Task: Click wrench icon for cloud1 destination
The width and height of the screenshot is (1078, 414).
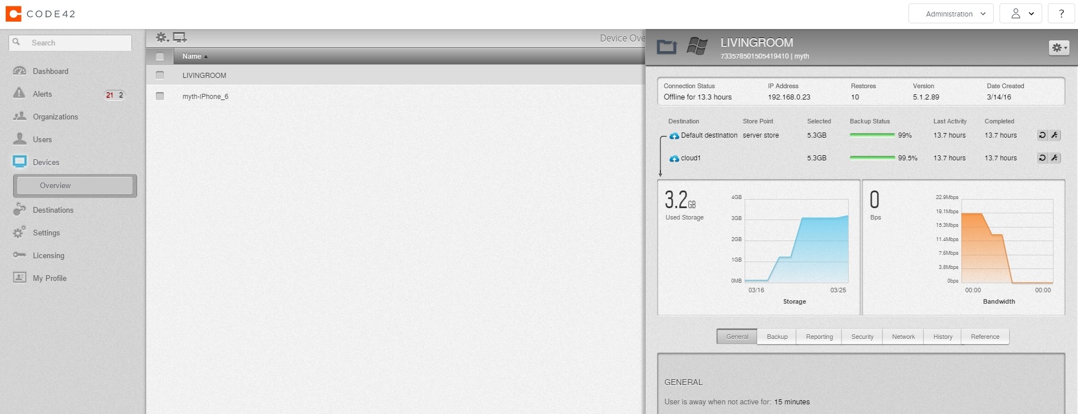Action: point(1055,158)
